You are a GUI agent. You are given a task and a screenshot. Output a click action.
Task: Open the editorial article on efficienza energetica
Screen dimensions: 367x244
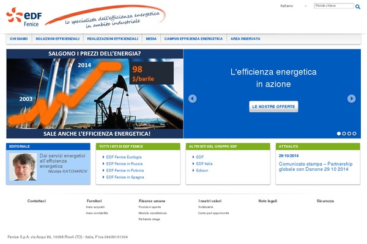pos(62,161)
